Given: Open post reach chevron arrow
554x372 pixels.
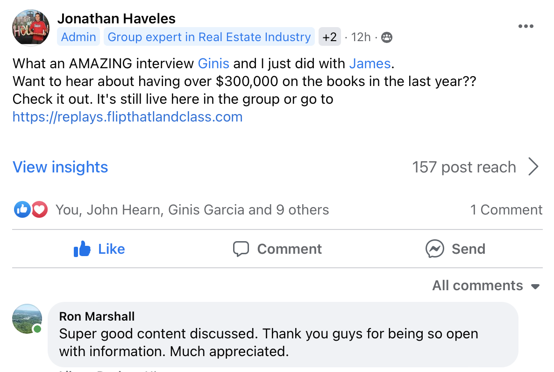Looking at the screenshot, I should 533,167.
